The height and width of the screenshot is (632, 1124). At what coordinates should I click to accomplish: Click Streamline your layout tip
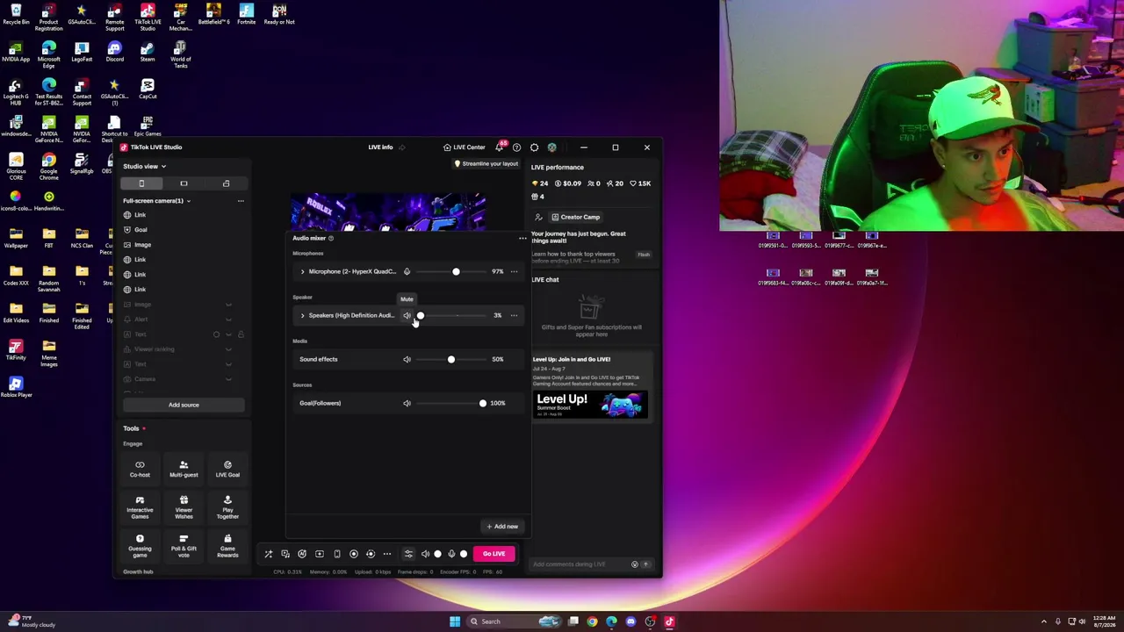pyautogui.click(x=486, y=164)
